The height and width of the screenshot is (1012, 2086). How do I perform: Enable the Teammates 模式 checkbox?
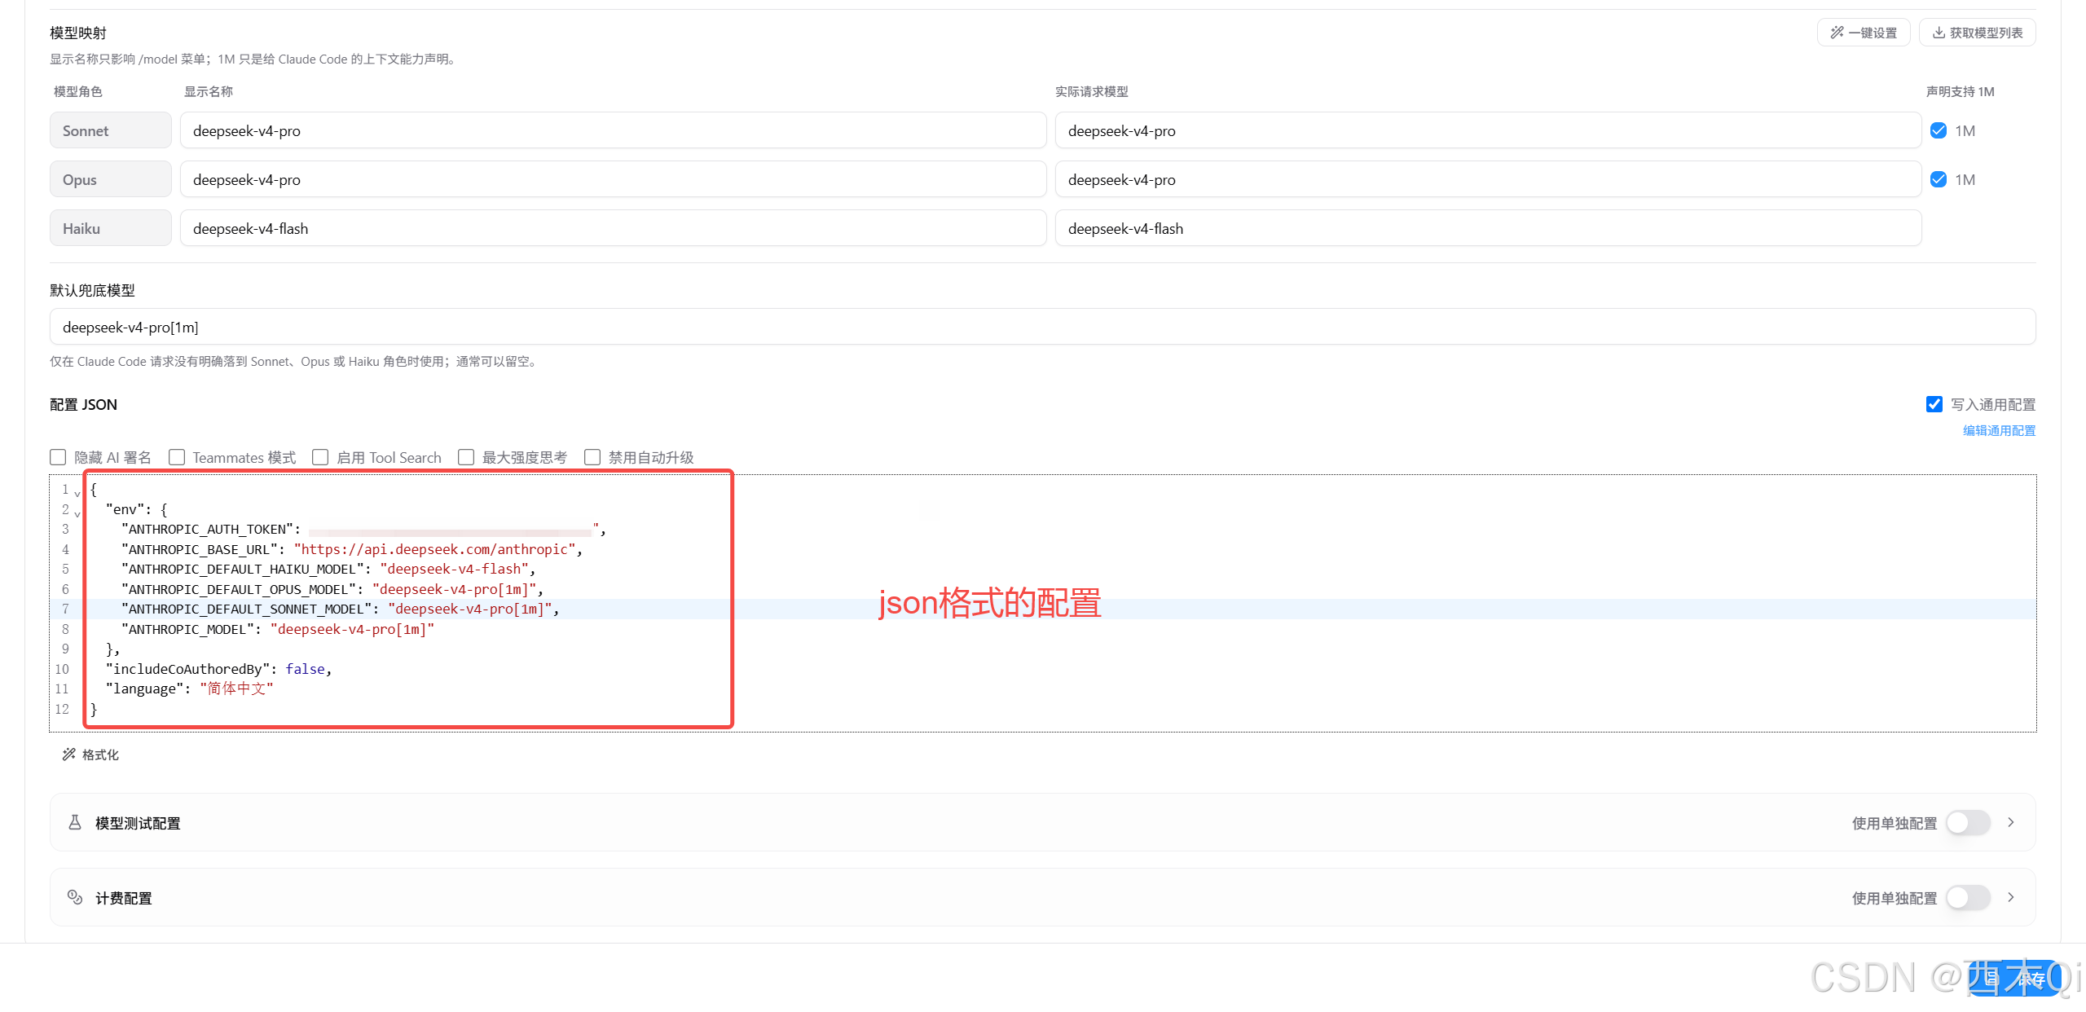click(x=177, y=457)
